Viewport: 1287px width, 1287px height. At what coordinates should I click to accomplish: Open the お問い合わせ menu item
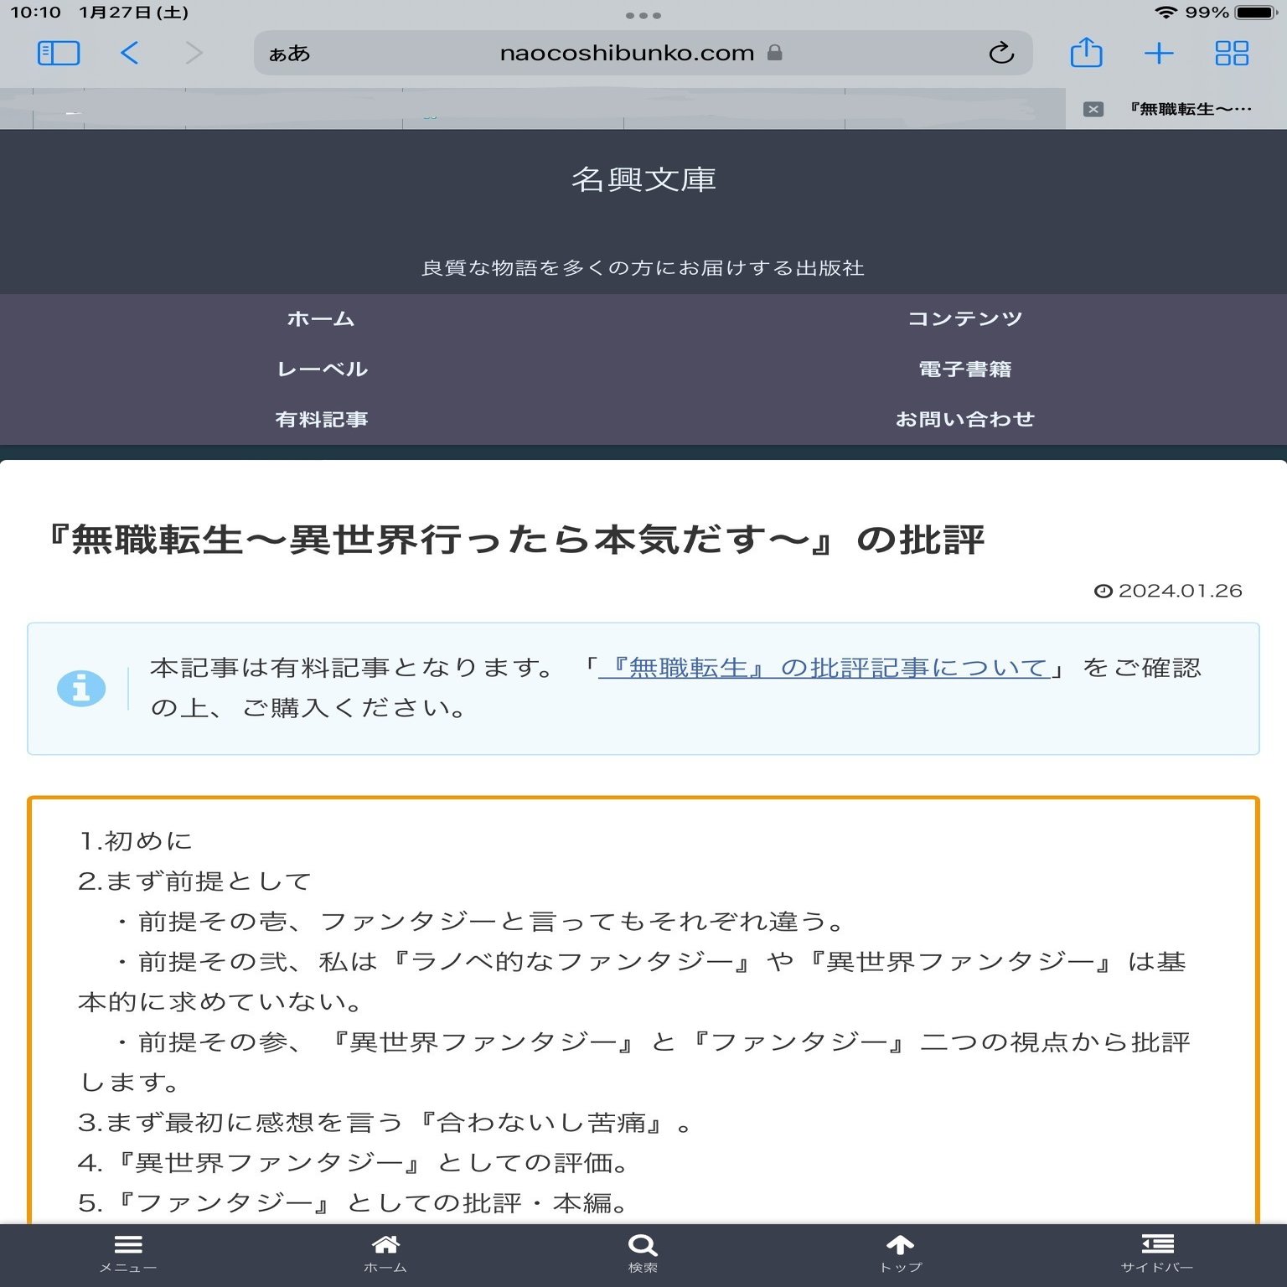pyautogui.click(x=965, y=419)
